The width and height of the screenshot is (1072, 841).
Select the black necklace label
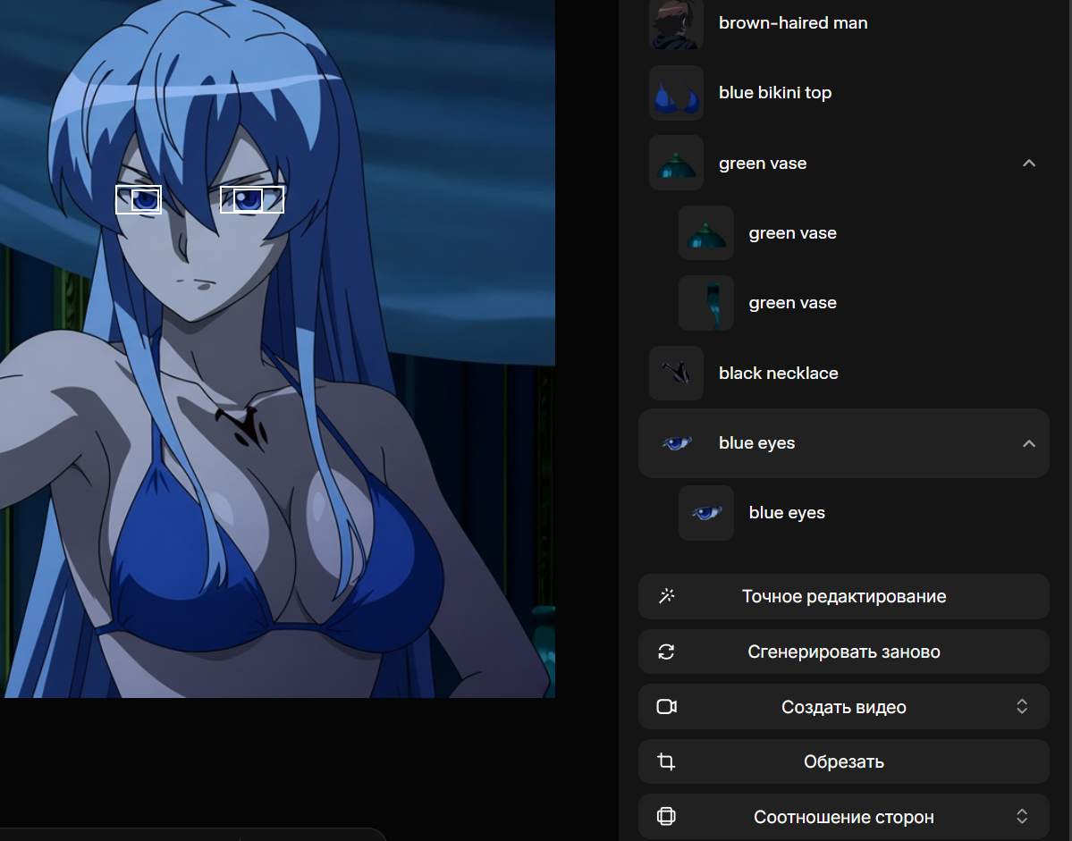tap(778, 373)
